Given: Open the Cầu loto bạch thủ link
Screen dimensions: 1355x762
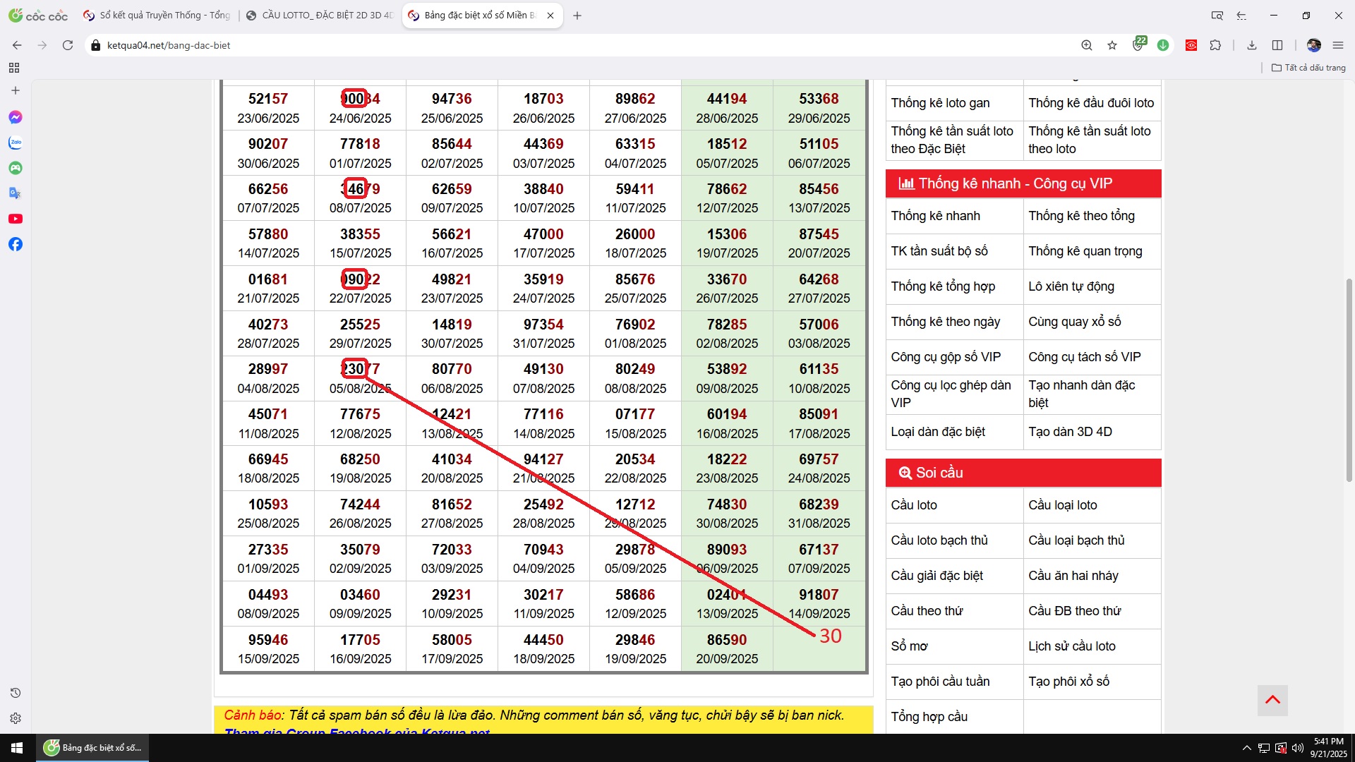Looking at the screenshot, I should click(x=939, y=540).
